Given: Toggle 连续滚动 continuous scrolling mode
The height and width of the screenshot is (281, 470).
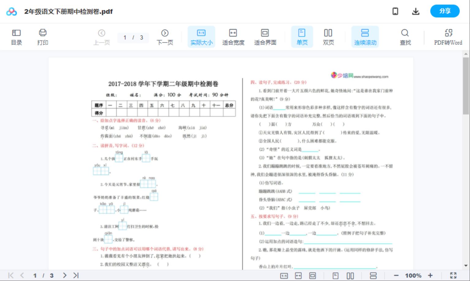Looking at the screenshot, I should click(365, 36).
